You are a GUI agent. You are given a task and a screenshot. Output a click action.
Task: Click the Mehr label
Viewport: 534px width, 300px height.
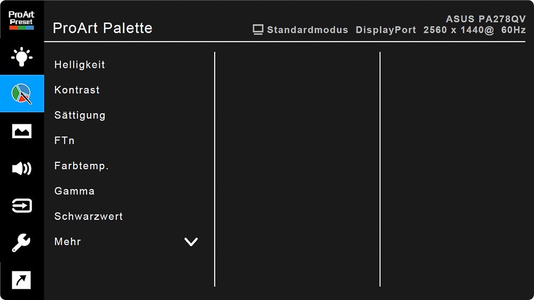point(68,242)
